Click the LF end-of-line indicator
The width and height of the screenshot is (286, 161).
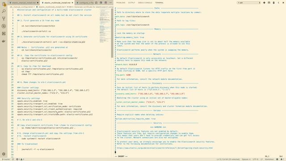click(x=261, y=159)
